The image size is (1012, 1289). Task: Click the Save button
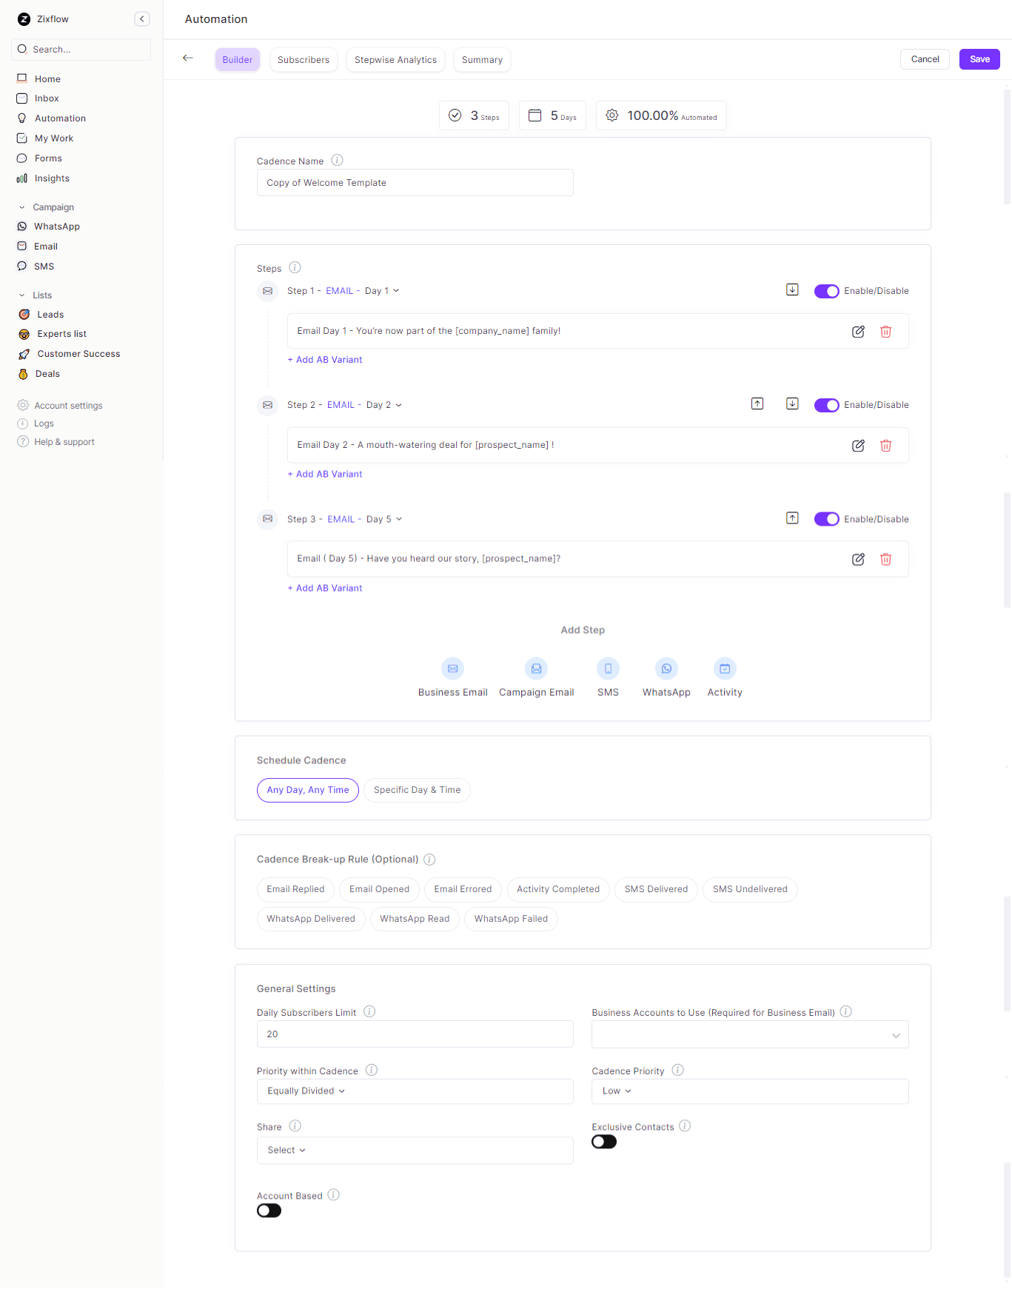tap(979, 59)
